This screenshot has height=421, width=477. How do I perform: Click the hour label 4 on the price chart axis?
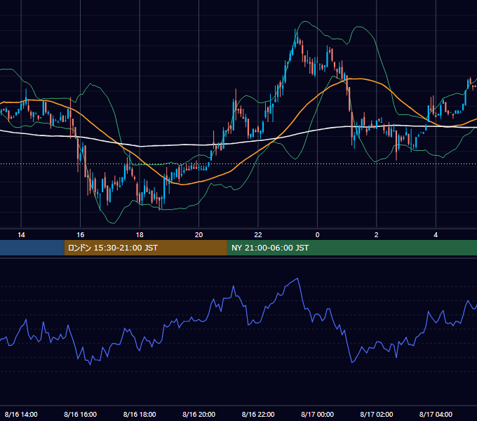coord(436,235)
